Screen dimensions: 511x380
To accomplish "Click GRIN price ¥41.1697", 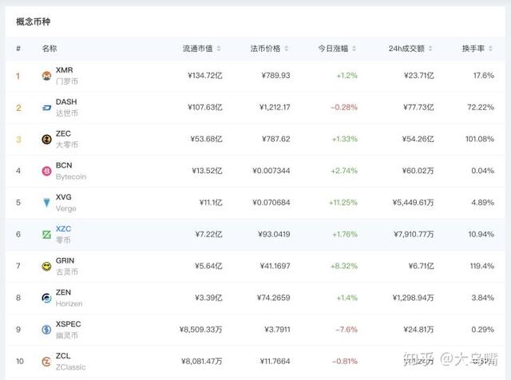I will tap(275, 266).
